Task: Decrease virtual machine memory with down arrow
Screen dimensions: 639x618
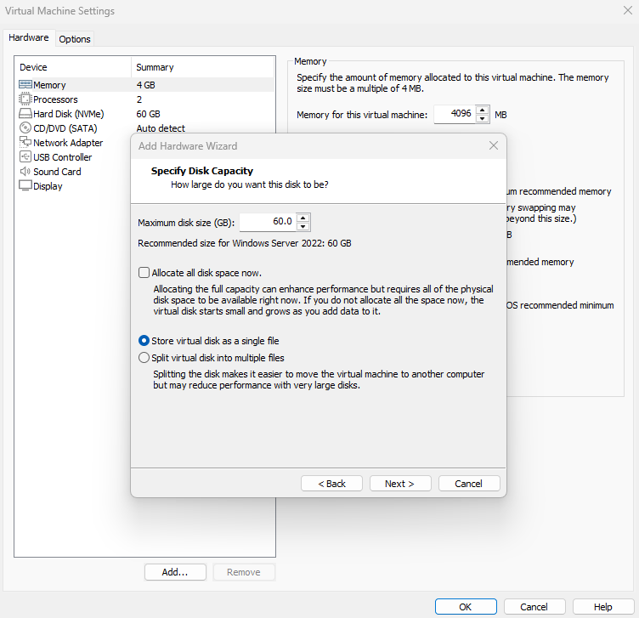Action: tap(483, 118)
